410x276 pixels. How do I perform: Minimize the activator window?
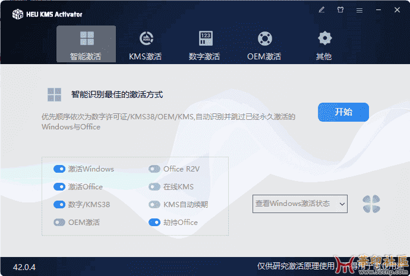[379, 10]
